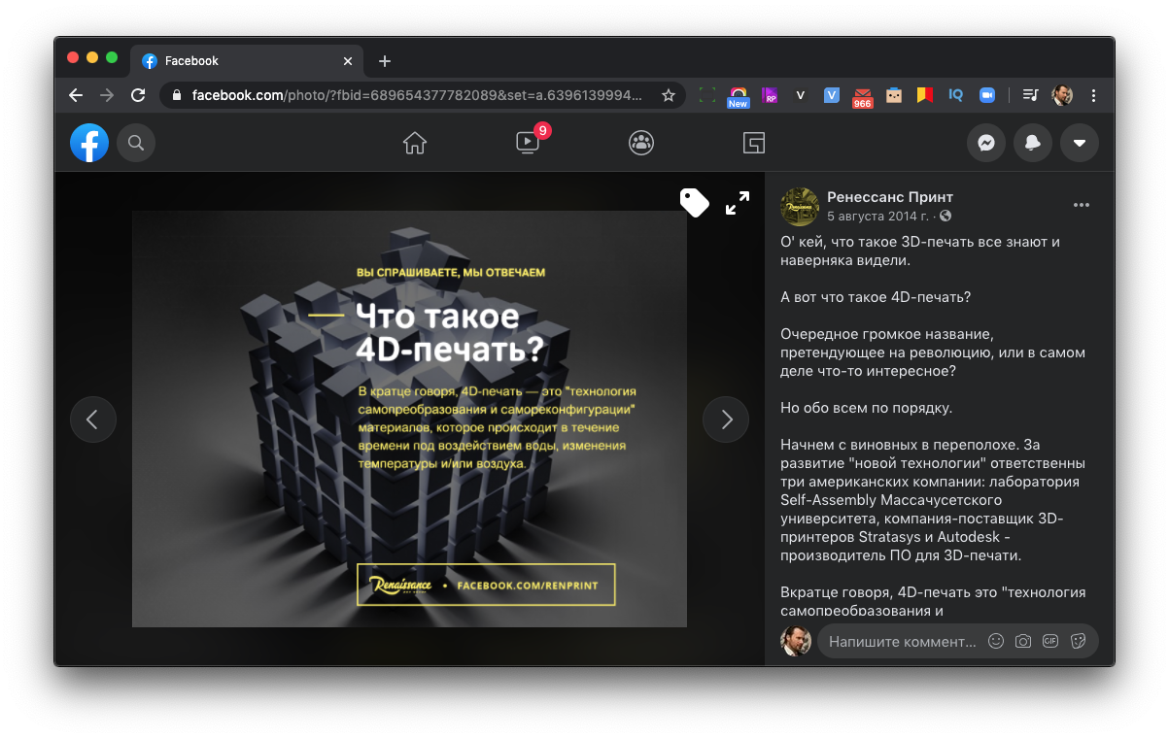Click the text "А вот что такое 4D-печать?"
Screen dimensions: 1169x738
[877, 296]
